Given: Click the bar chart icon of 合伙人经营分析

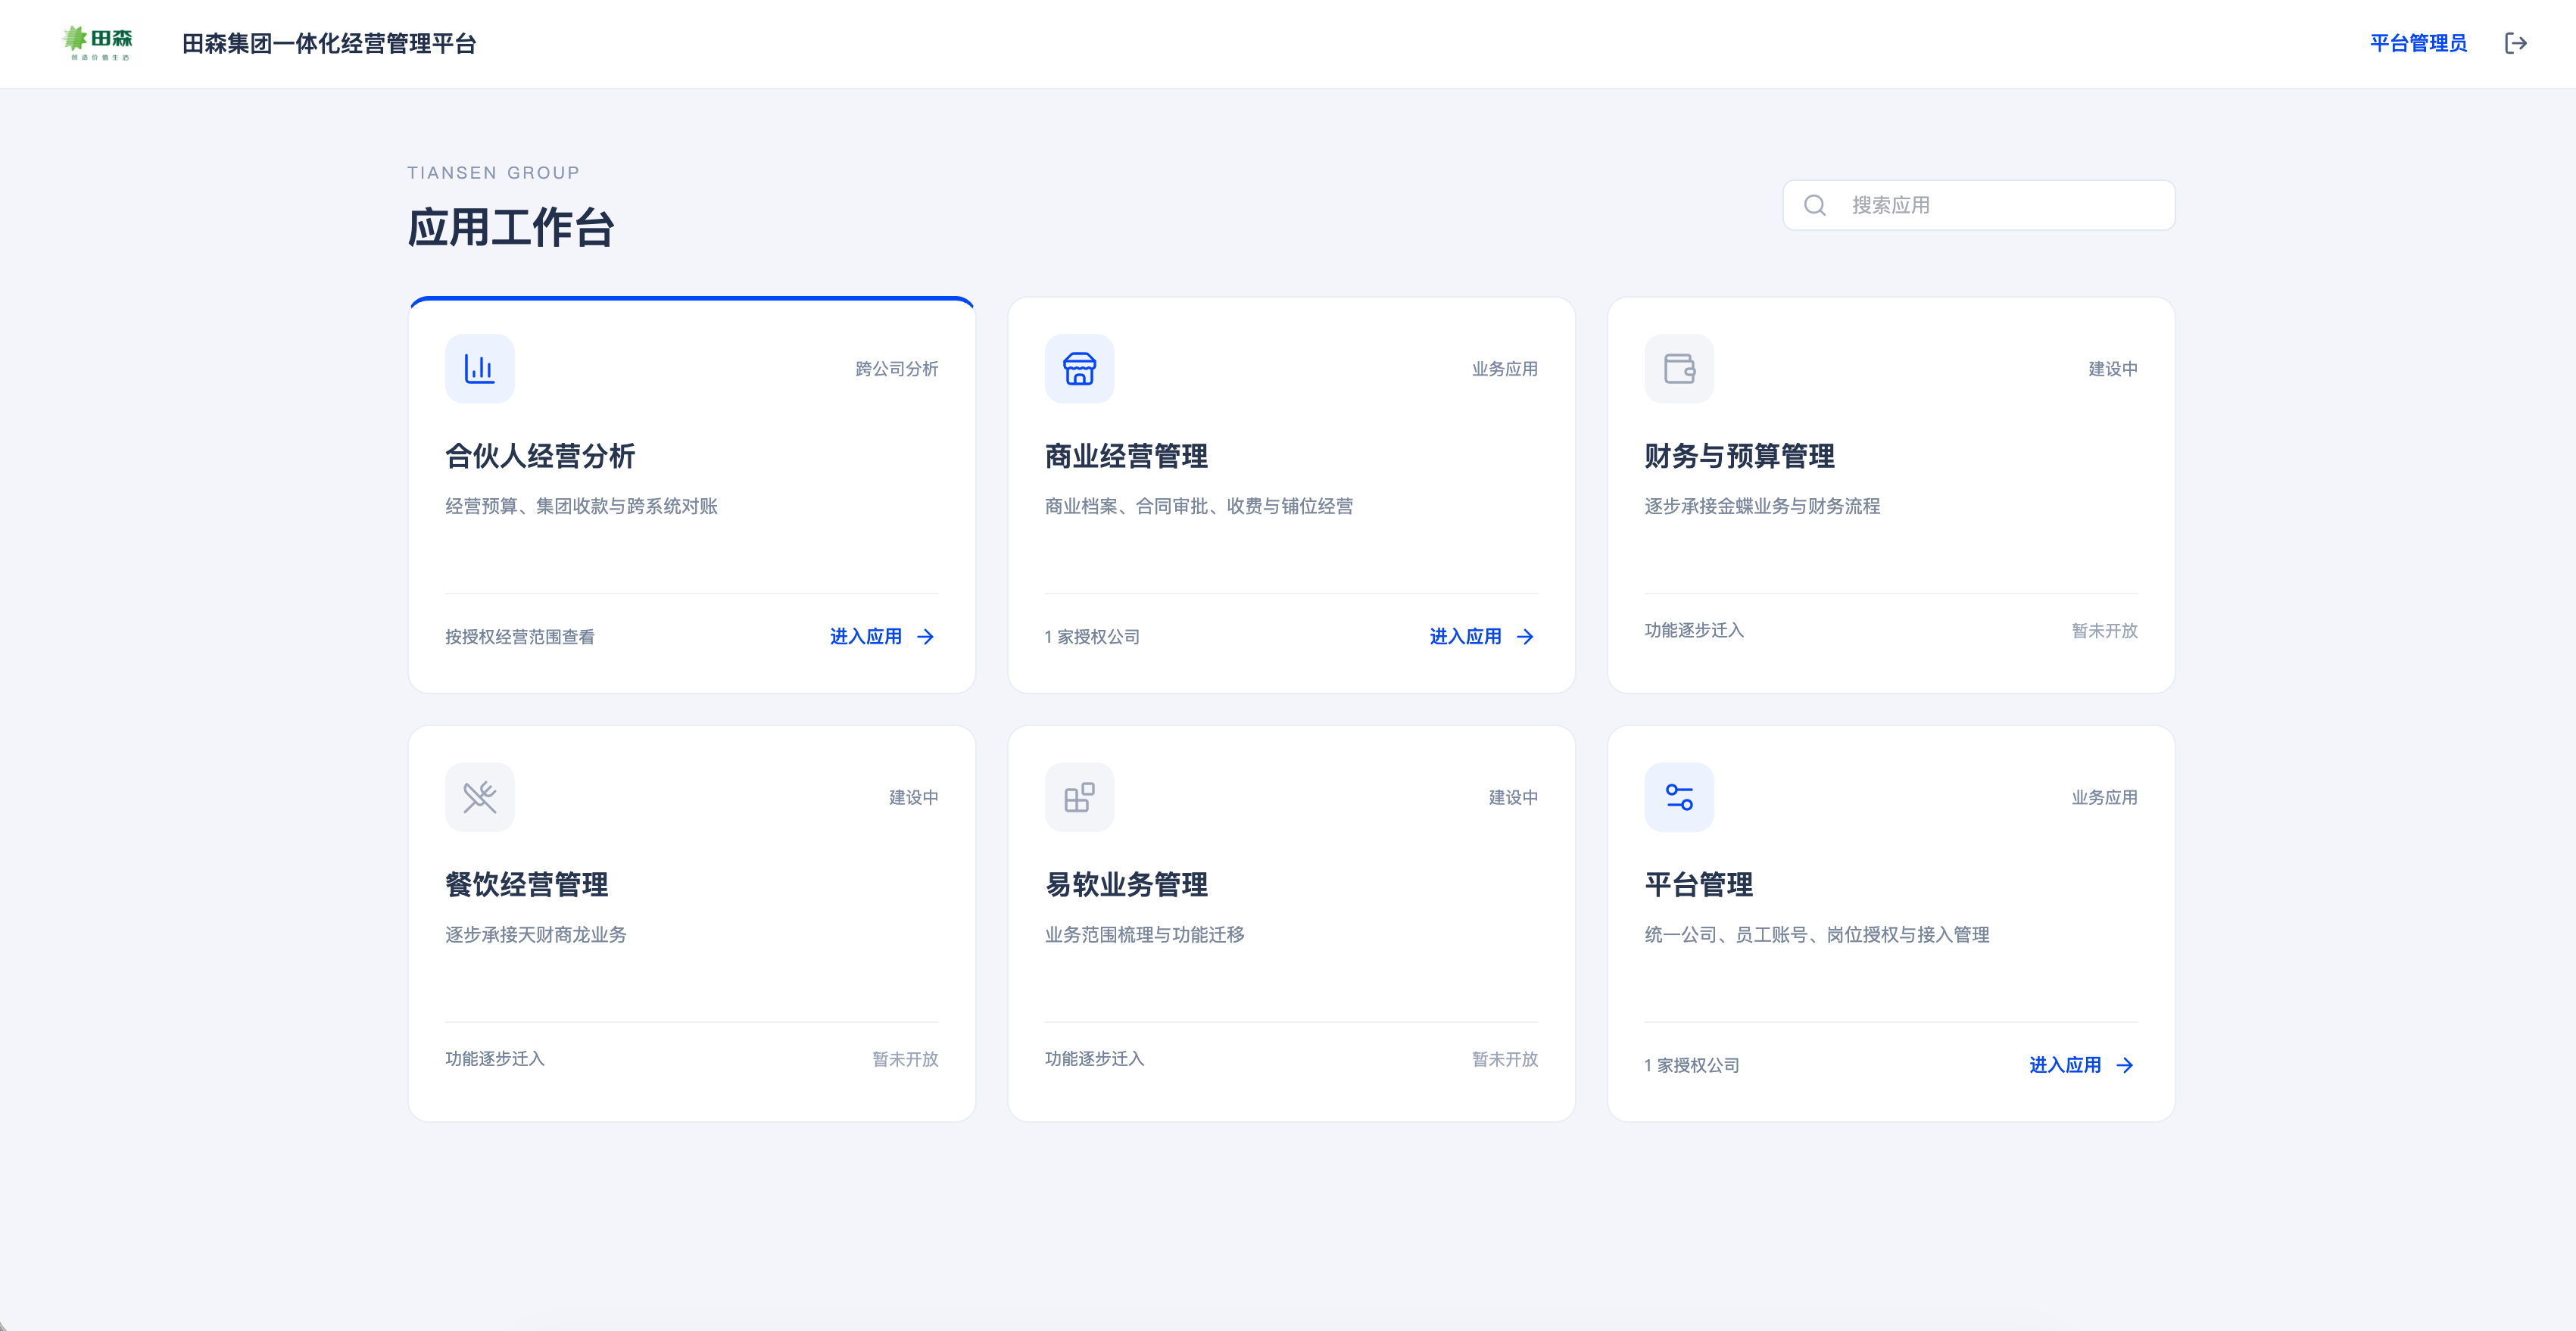Looking at the screenshot, I should pos(480,369).
